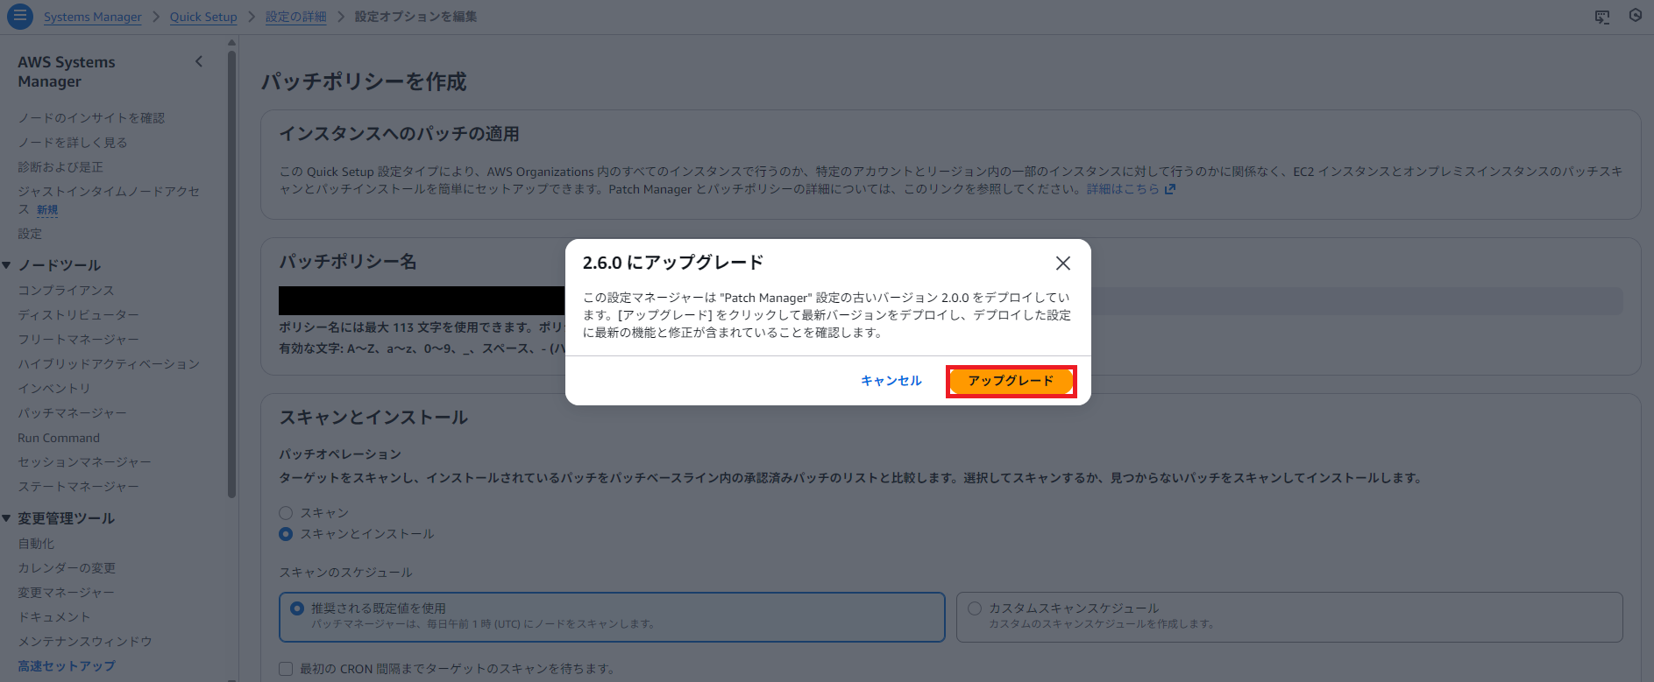The height and width of the screenshot is (682, 1654).
Task: Collapse the AWS Systems Manager sidebar
Action: 199,61
